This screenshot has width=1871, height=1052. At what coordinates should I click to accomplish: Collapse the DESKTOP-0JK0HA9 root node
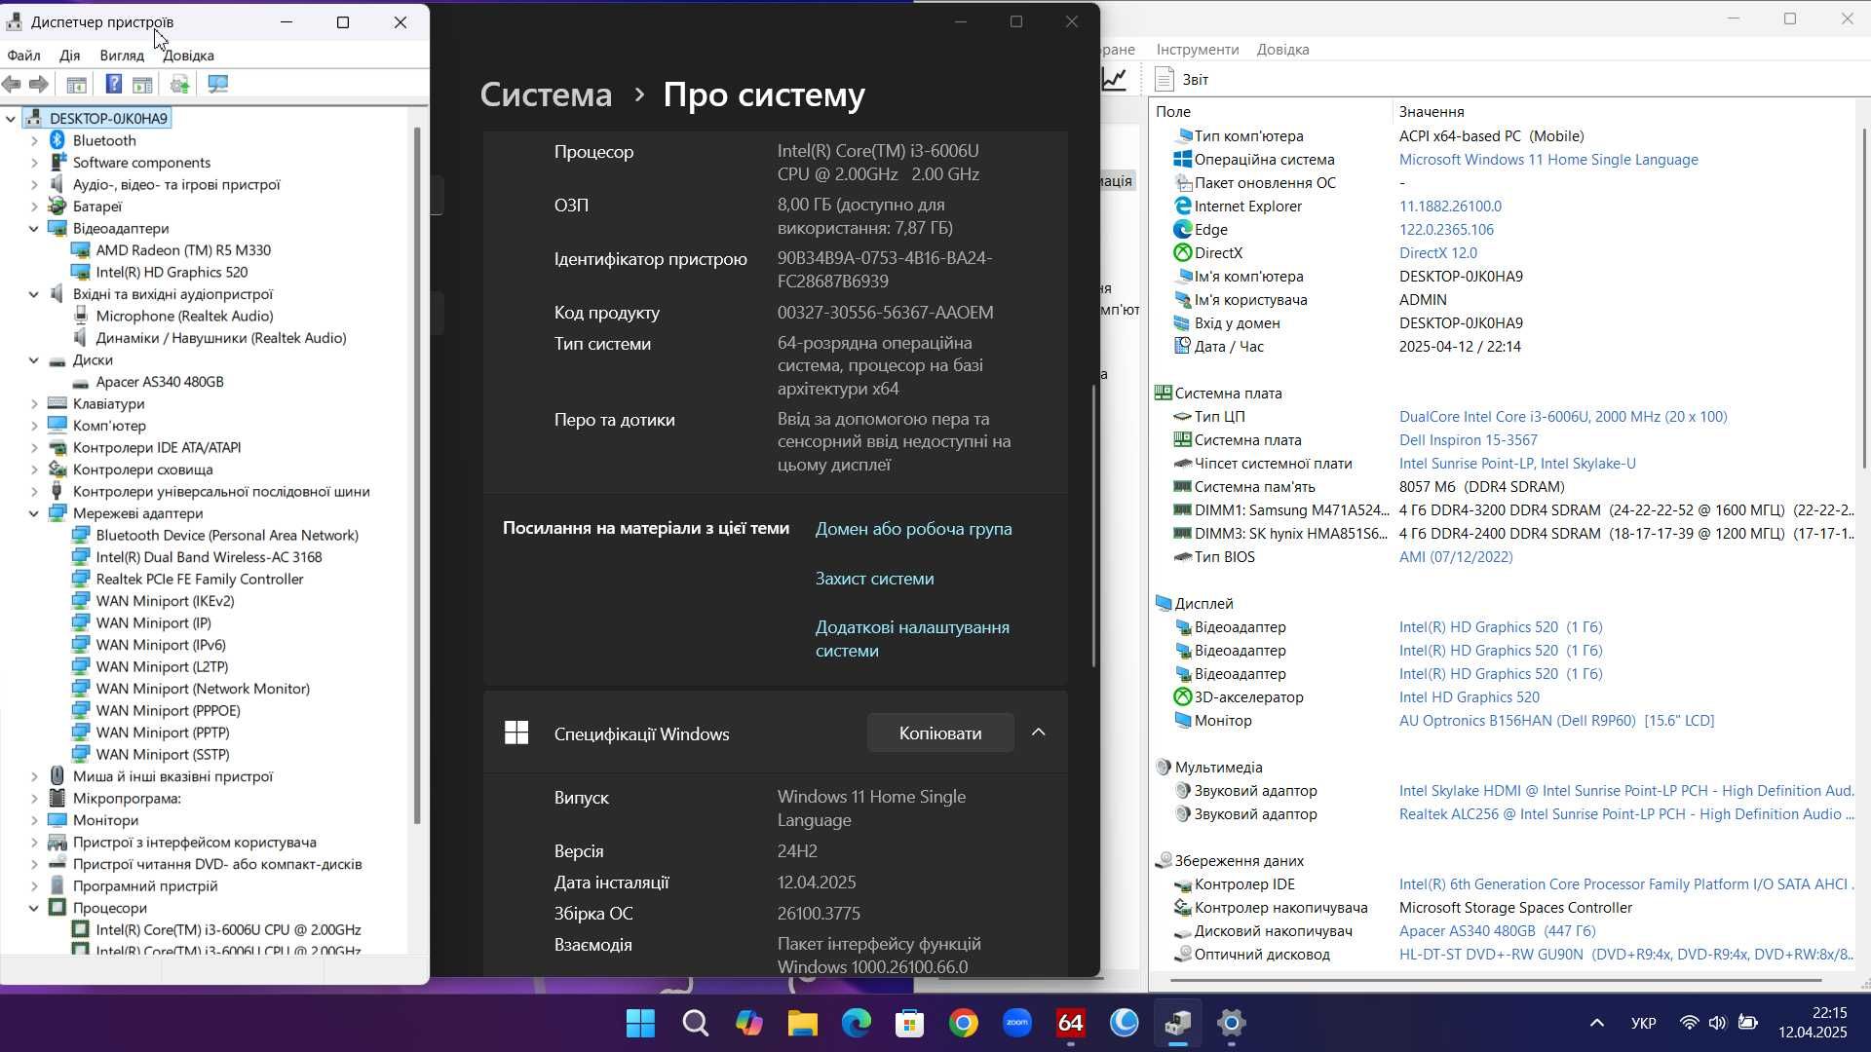[x=11, y=119]
